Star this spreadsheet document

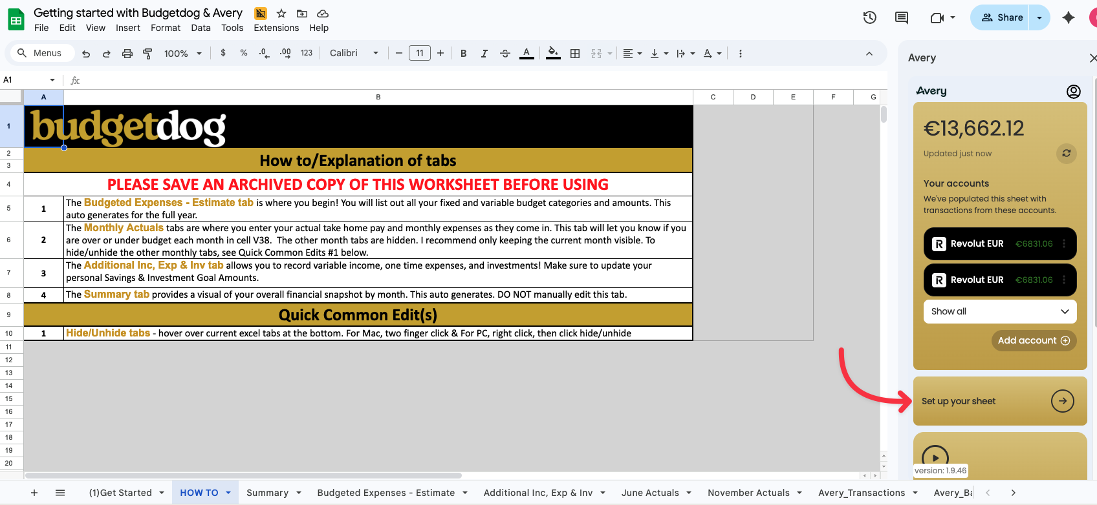(281, 14)
